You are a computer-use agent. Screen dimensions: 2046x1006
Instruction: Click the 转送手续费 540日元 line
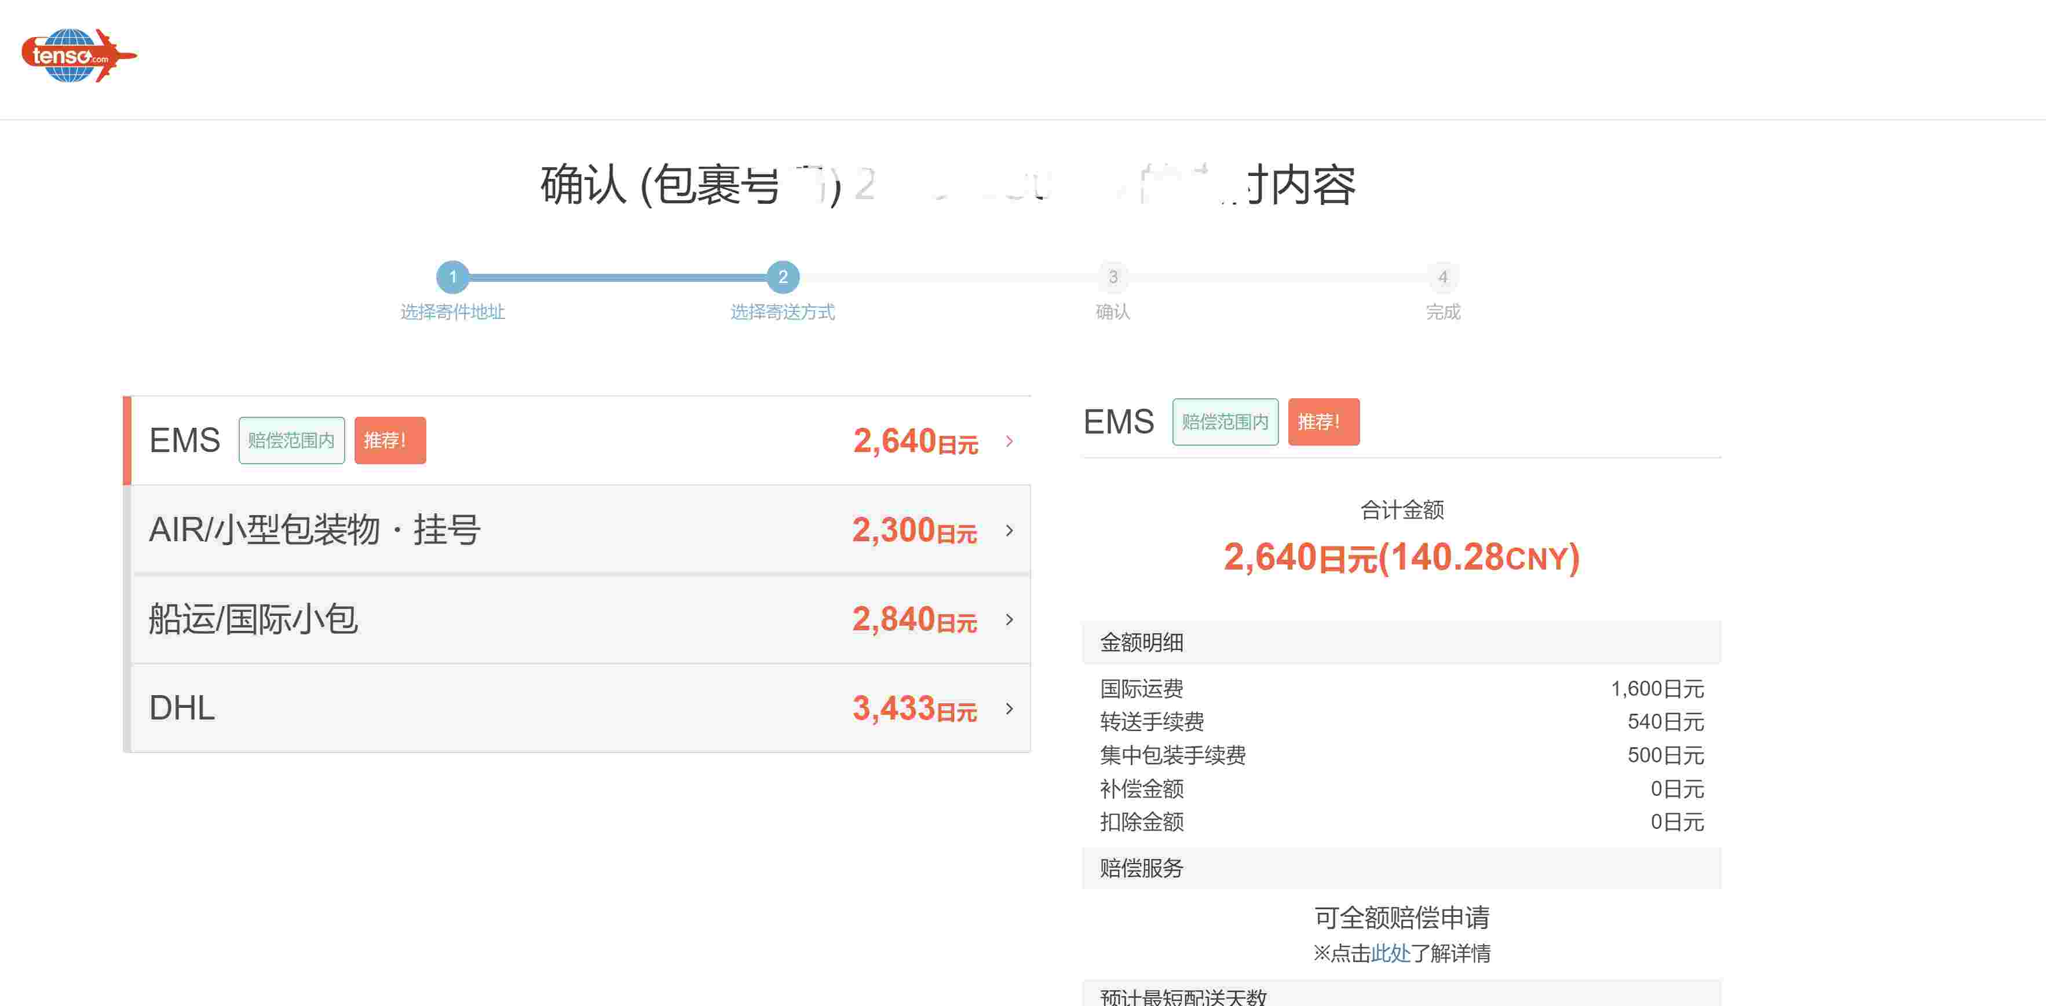tap(1402, 722)
